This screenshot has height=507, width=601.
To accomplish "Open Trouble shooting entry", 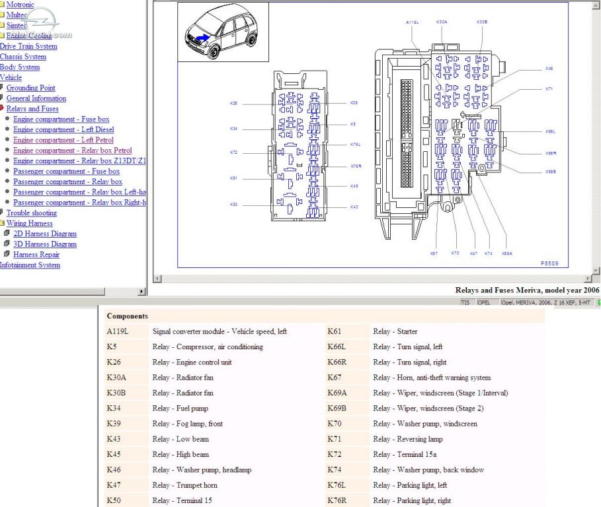I will click(x=32, y=213).
